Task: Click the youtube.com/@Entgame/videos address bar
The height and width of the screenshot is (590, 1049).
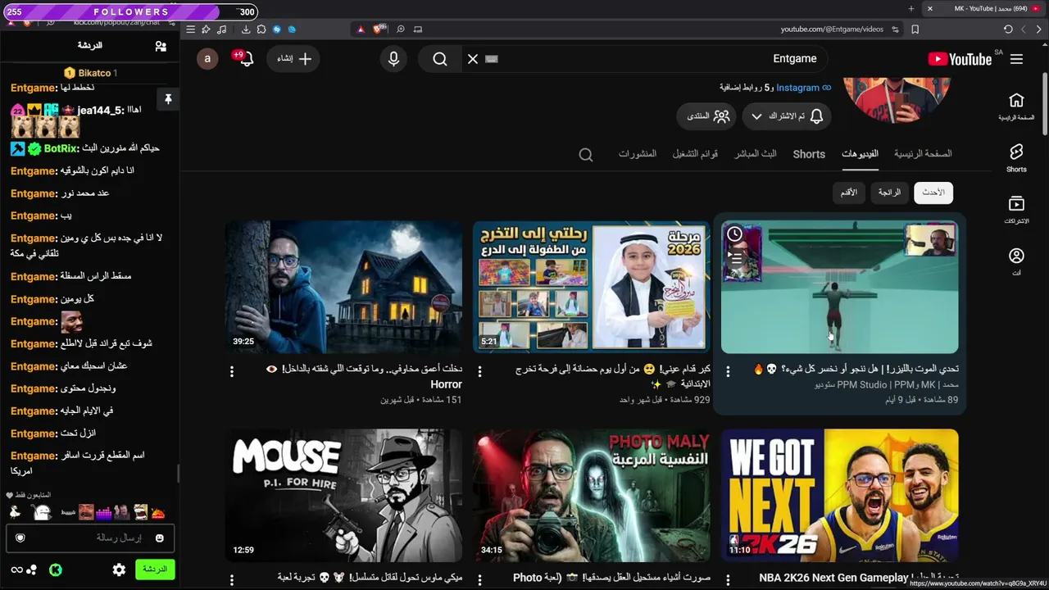Action: pos(832,29)
